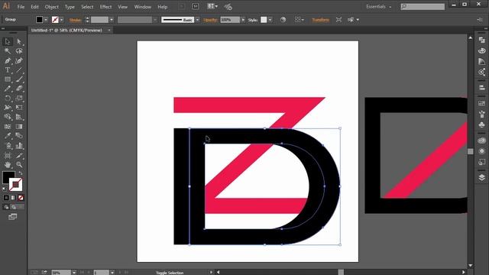This screenshot has width=489, height=275.
Task: Select the Perspective Grid tool
Action: (x=19, y=117)
